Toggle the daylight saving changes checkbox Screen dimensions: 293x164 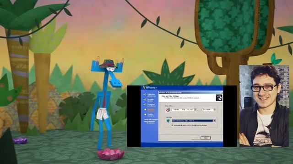coord(172,126)
